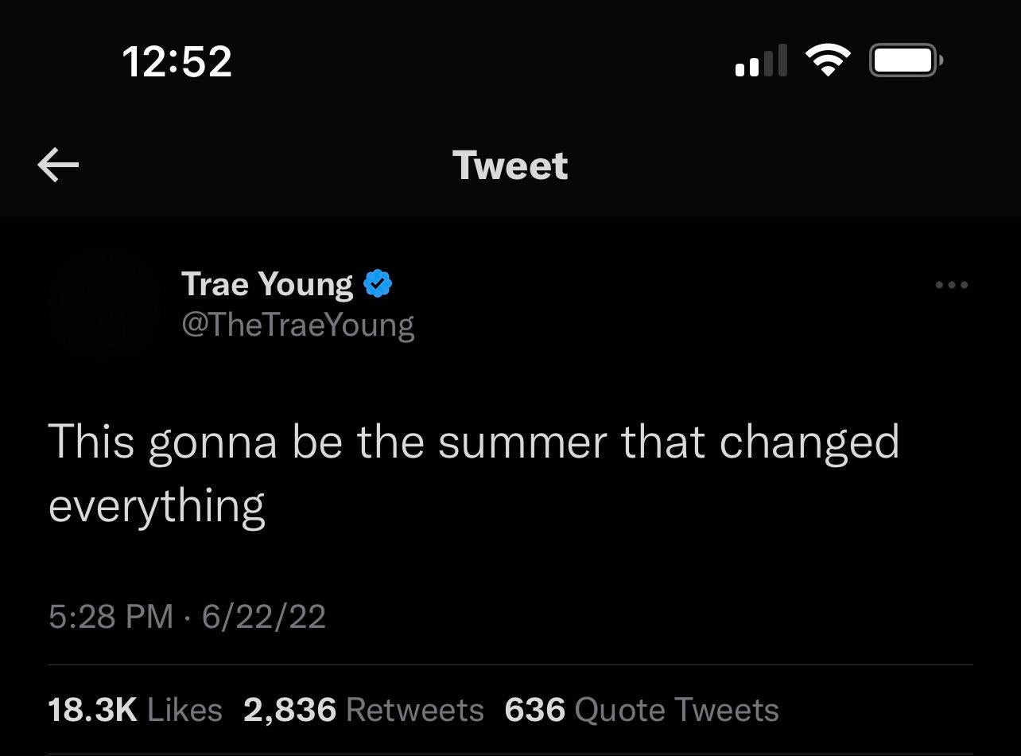This screenshot has height=756, width=1021.
Task: Click the word "everything" in the tweet
Action: pos(157,506)
